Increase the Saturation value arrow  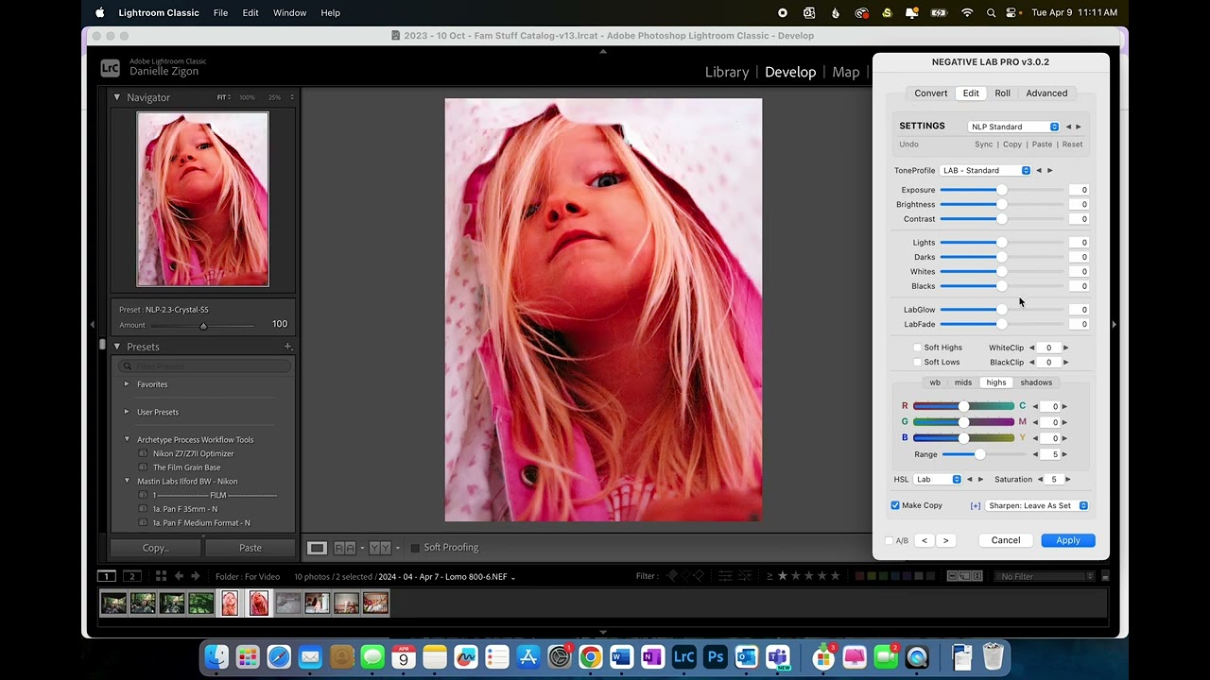(1068, 480)
